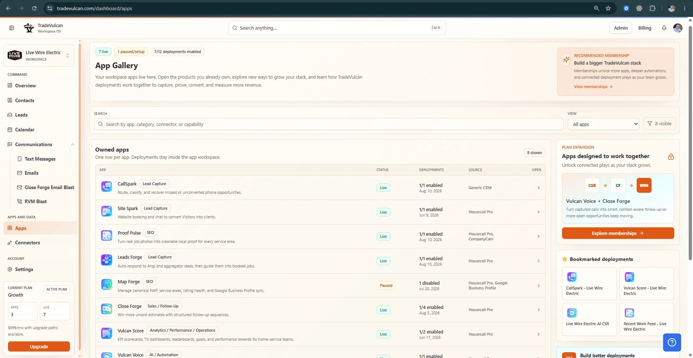
Task: Collapse the sidebar panel icon
Action: 12,28
